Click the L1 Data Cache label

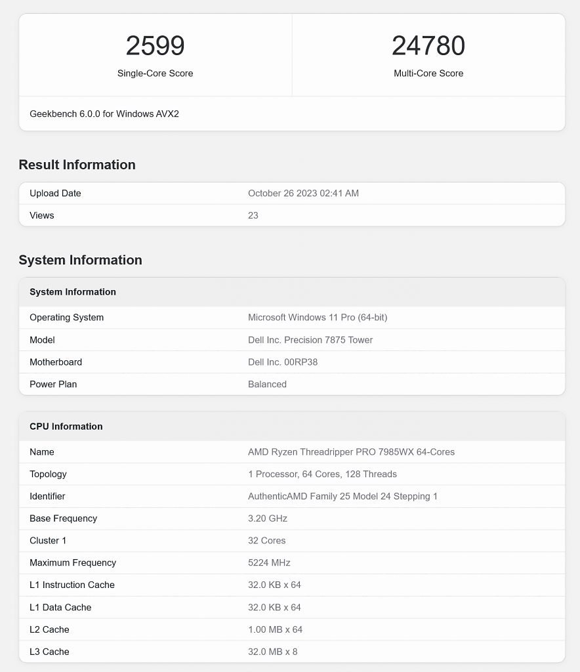[60, 608]
